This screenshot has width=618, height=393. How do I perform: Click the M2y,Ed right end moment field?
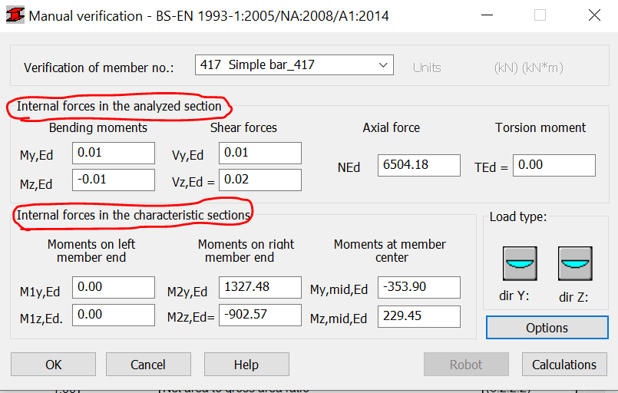(x=259, y=288)
